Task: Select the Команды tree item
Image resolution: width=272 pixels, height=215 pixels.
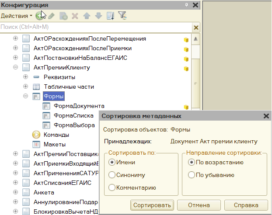Action: pyautogui.click(x=56, y=135)
